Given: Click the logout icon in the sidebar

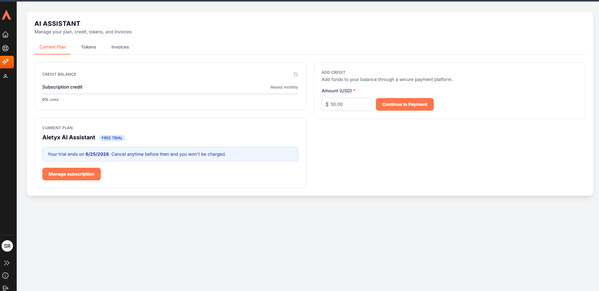Looking at the screenshot, I should pos(5,288).
